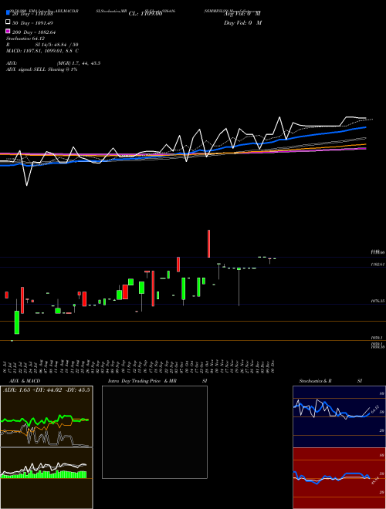The height and width of the screenshot is (509, 386).
Task: Click the 'Stochastics: 64.12' reading
Action: (x=25, y=39)
